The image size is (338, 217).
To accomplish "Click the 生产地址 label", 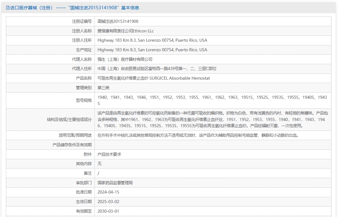I will [x=84, y=50].
